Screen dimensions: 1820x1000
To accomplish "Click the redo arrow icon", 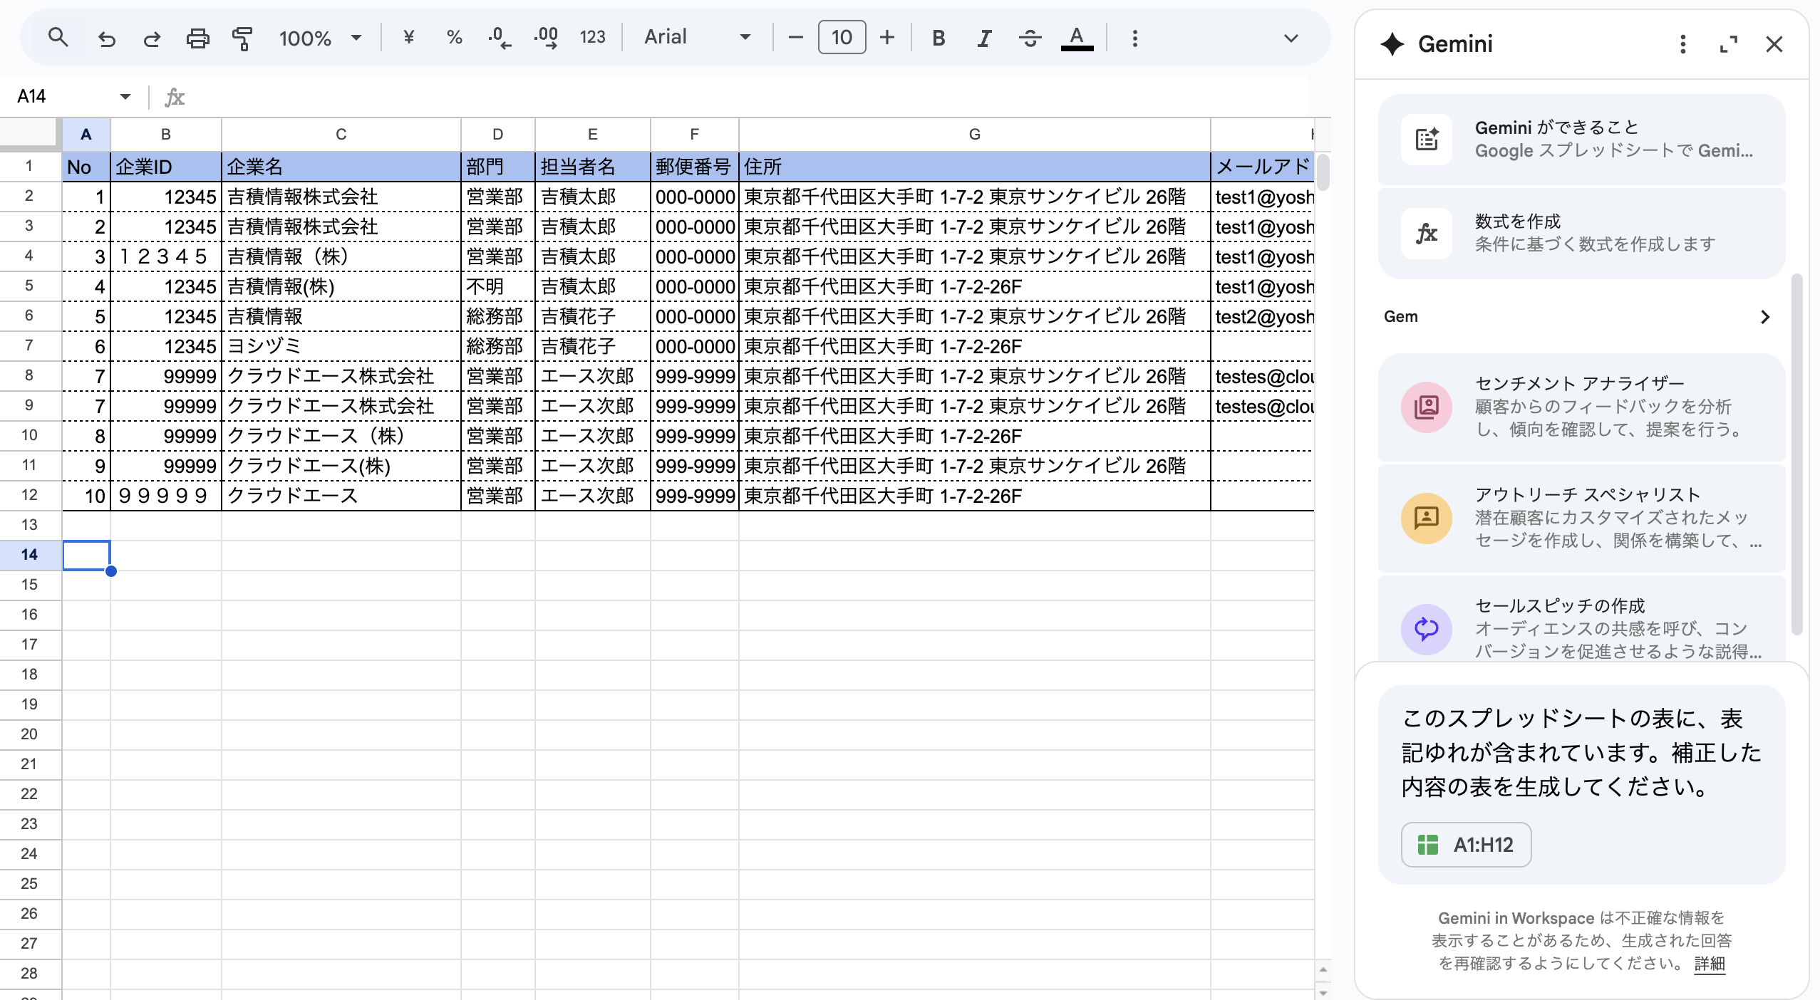I will pyautogui.click(x=152, y=38).
